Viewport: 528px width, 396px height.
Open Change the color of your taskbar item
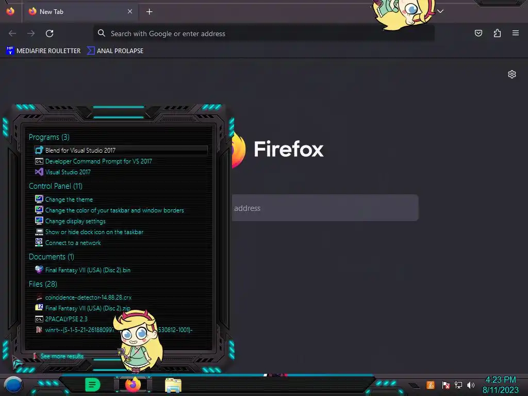pyautogui.click(x=110, y=210)
